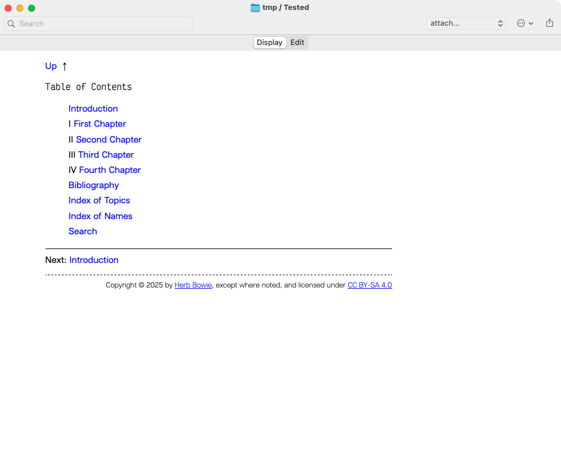Viewport: 561px width, 454px height.
Task: Click the magnifying glass search icon
Action: pos(11,24)
